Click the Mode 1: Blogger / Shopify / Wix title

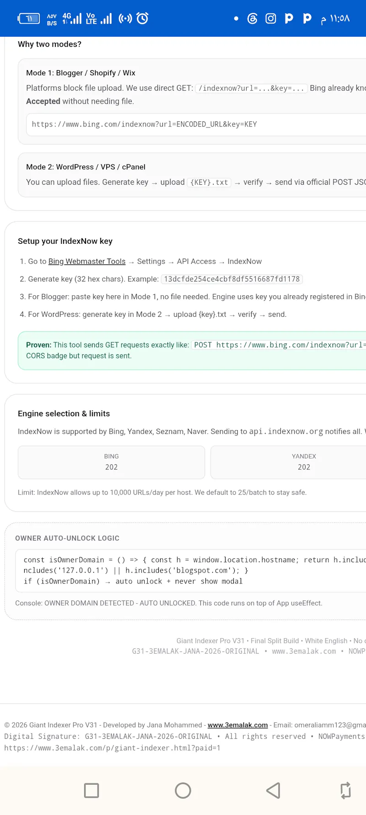pyautogui.click(x=81, y=73)
